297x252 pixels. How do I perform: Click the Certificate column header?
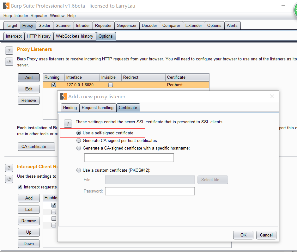187,77
